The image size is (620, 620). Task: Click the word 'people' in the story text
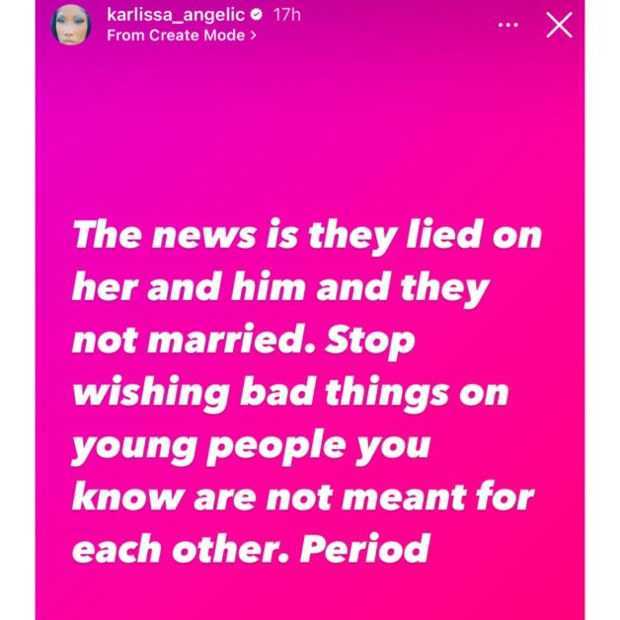tap(275, 447)
